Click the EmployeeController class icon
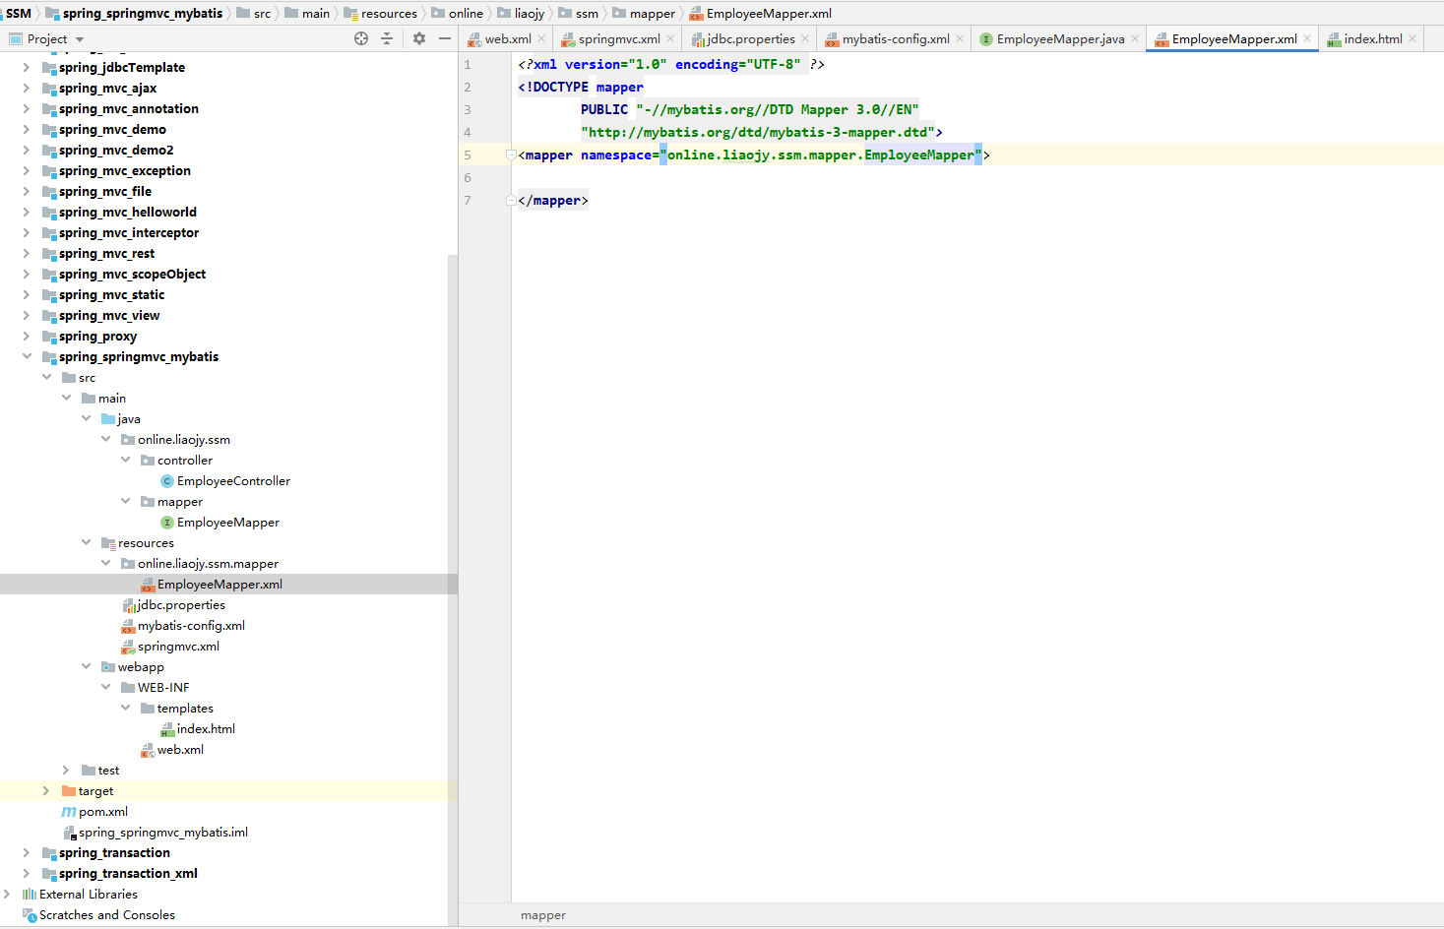The height and width of the screenshot is (929, 1444). pyautogui.click(x=167, y=481)
